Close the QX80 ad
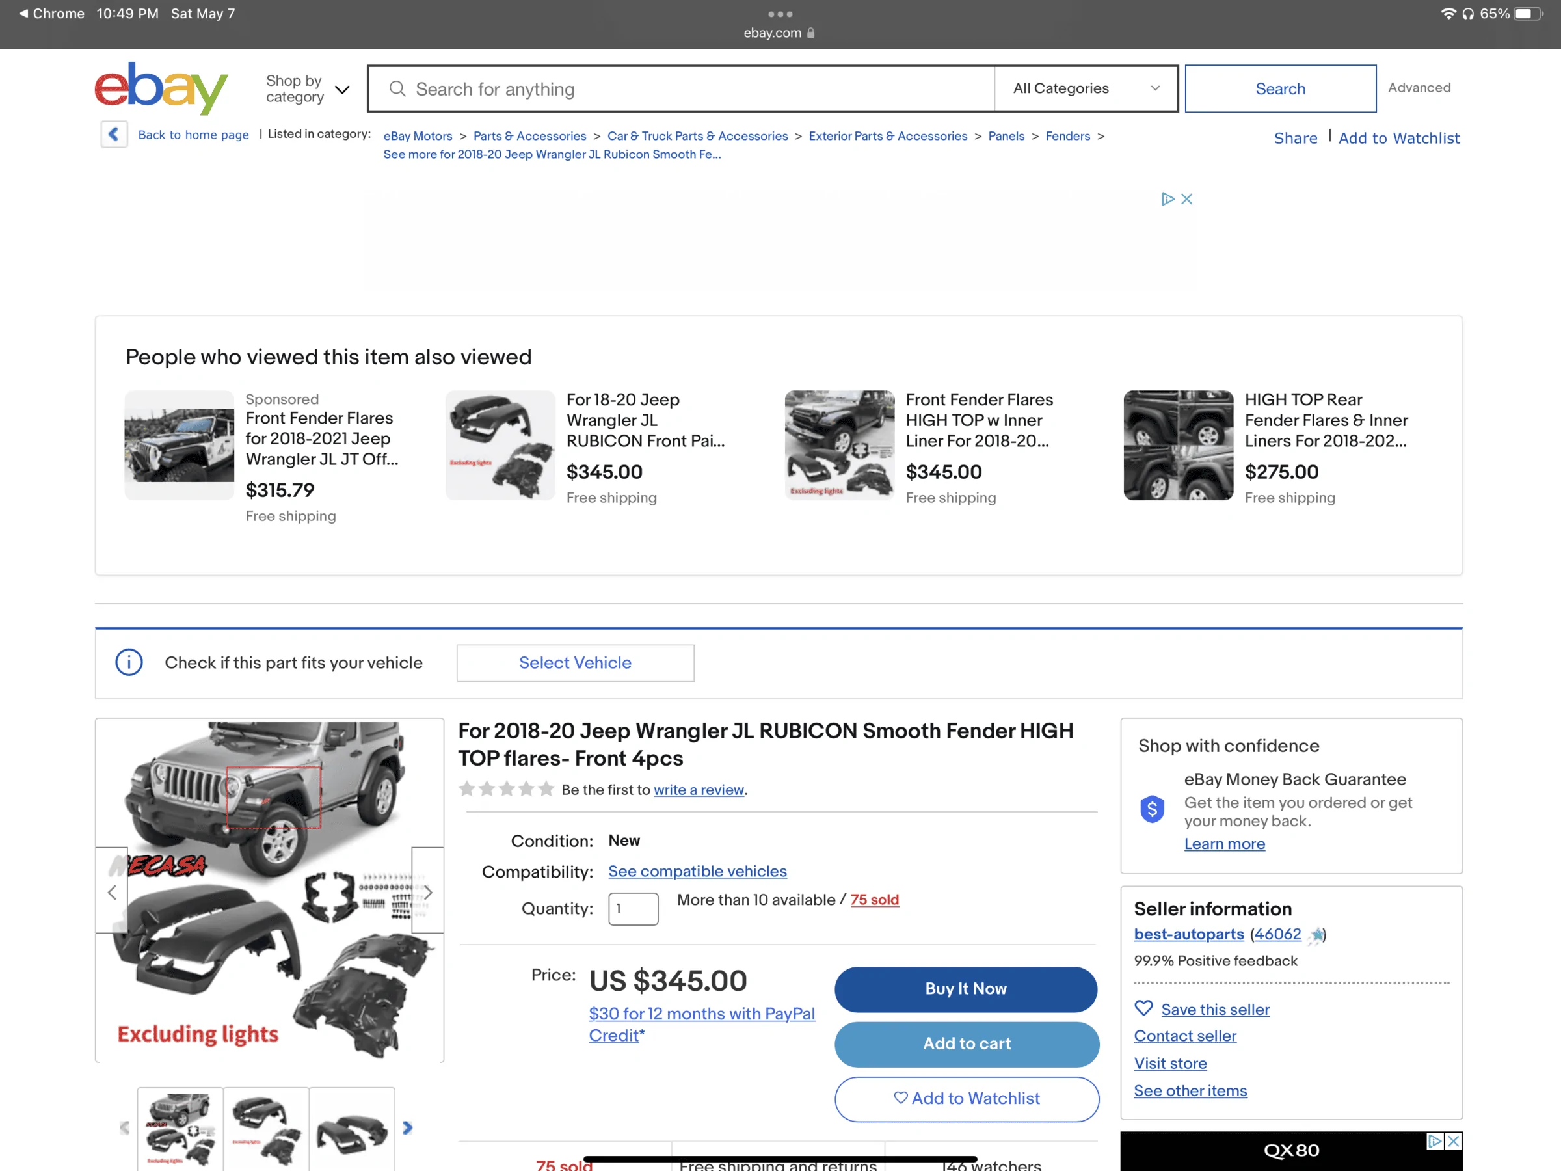 [x=1454, y=1140]
